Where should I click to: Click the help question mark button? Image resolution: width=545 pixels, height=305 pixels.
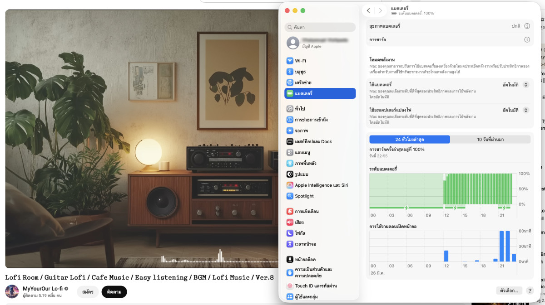529,290
